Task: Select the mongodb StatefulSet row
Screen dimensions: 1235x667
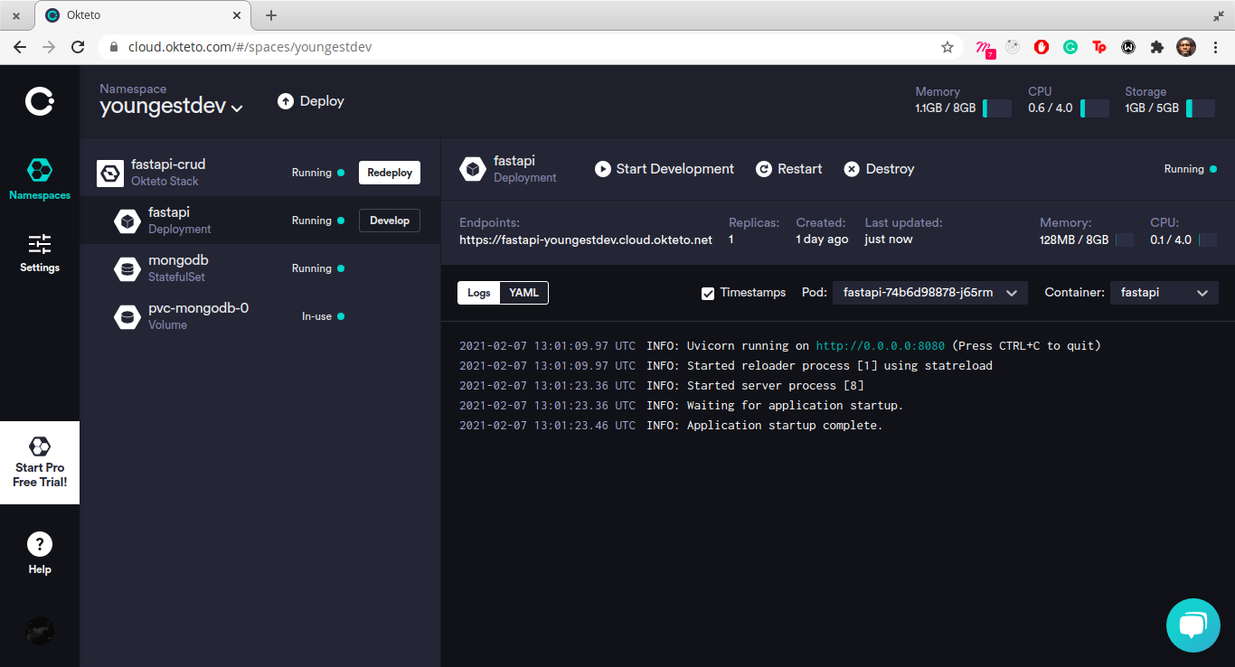Action: pyautogui.click(x=260, y=268)
